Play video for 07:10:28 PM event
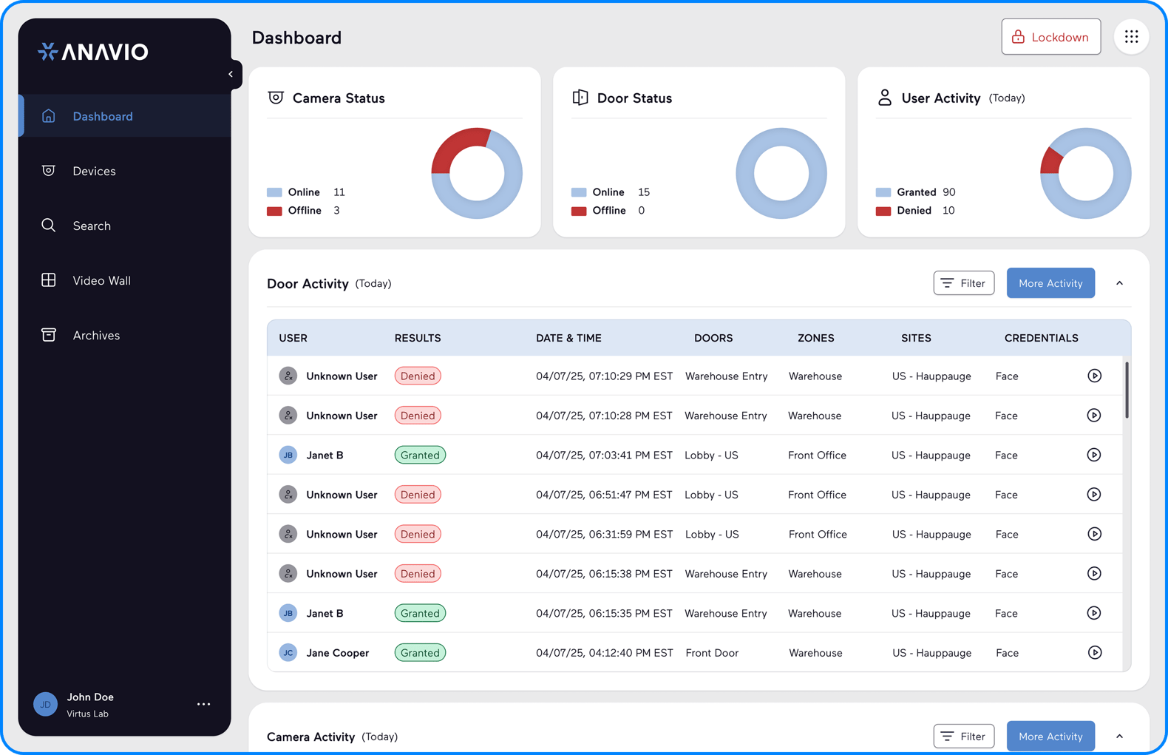 click(x=1094, y=416)
